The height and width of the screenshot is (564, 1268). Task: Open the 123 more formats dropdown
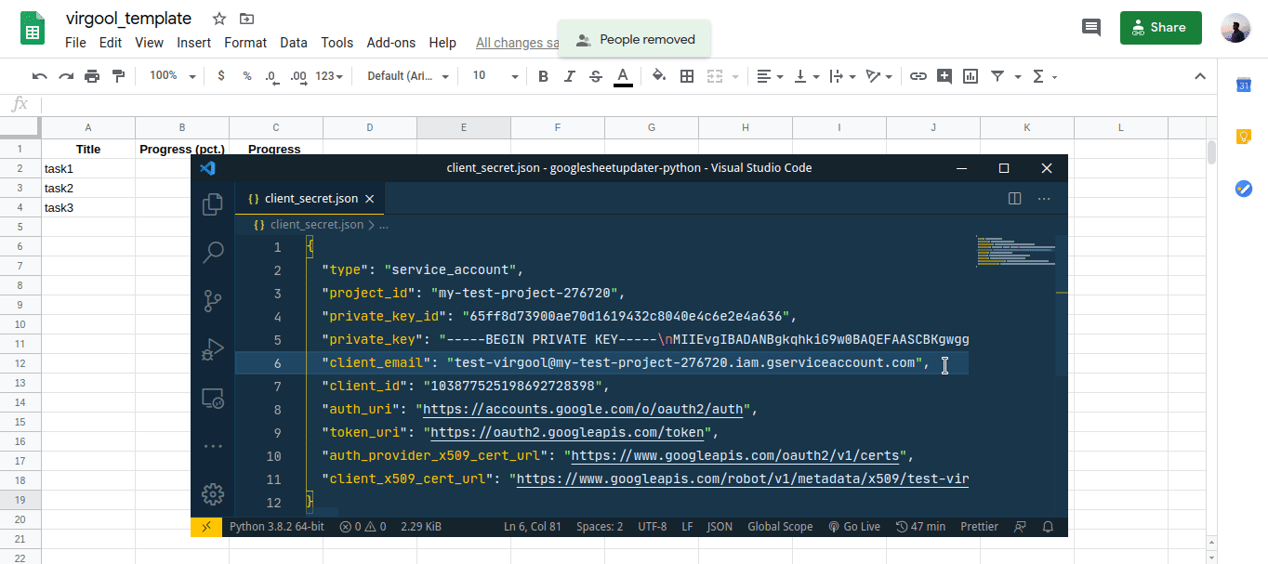point(329,76)
